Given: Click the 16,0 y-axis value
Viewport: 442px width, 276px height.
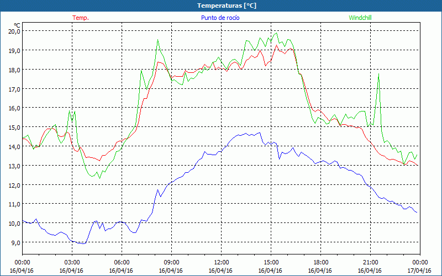Looking at the screenshot, I should 14,108.
